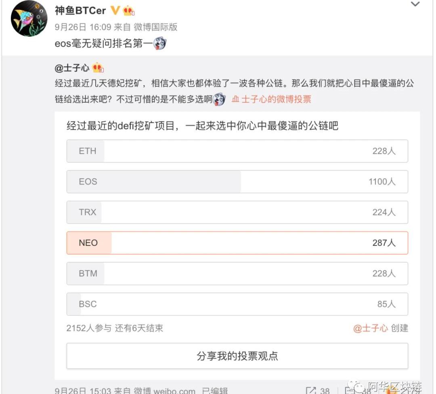Click the orange V verified badge

click(x=115, y=10)
